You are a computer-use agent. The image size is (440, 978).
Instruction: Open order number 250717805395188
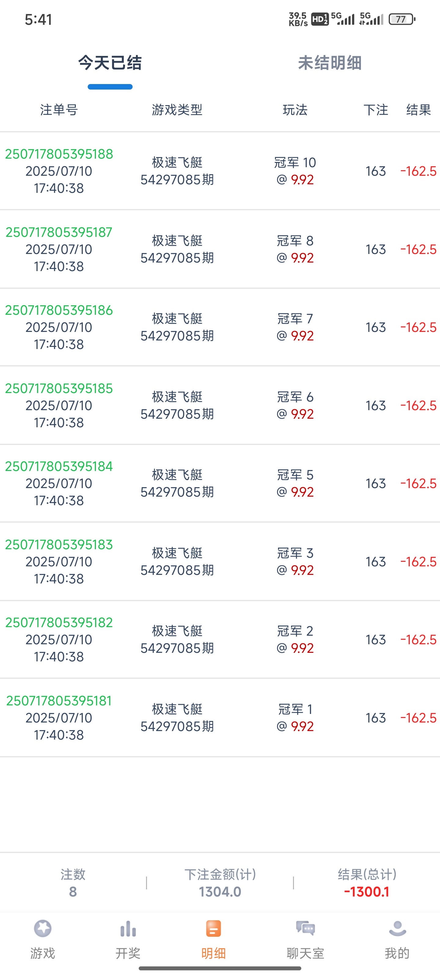tap(59, 154)
